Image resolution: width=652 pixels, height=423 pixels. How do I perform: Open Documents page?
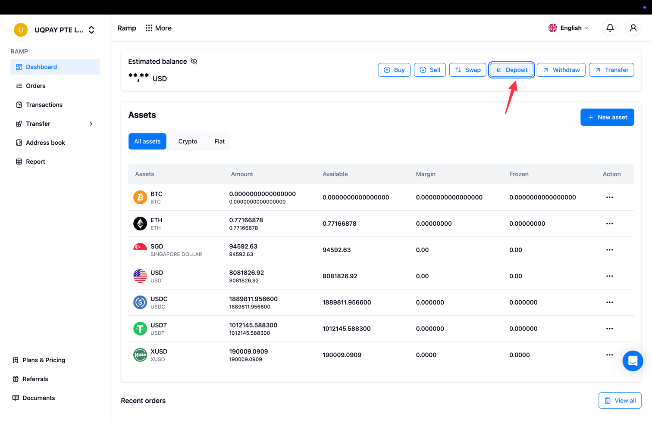click(x=34, y=398)
